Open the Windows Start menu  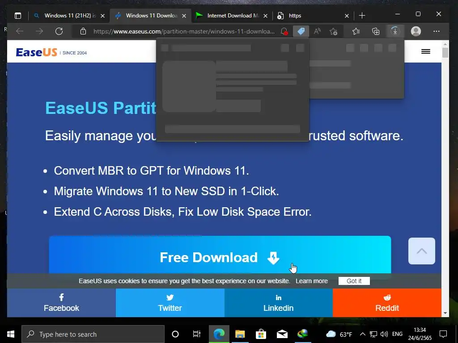coord(11,334)
